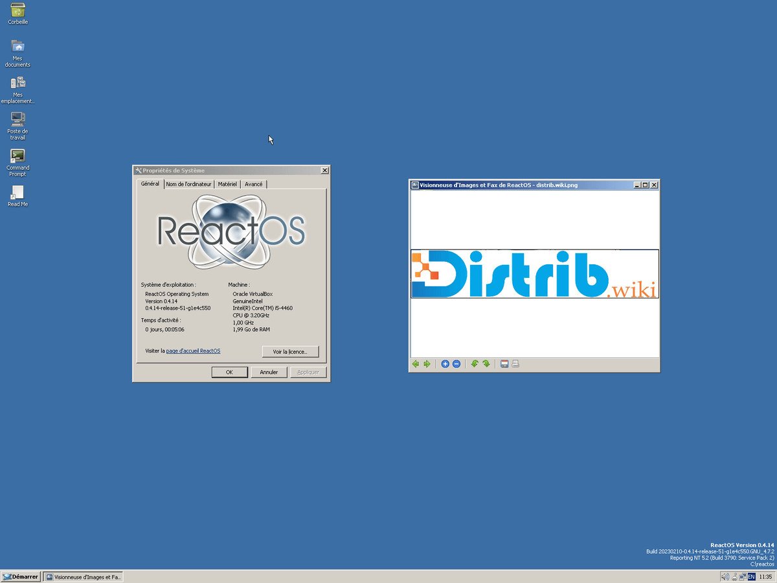This screenshot has width=777, height=583.
Task: Click the Oracle VirtualBox text
Action: click(x=253, y=294)
